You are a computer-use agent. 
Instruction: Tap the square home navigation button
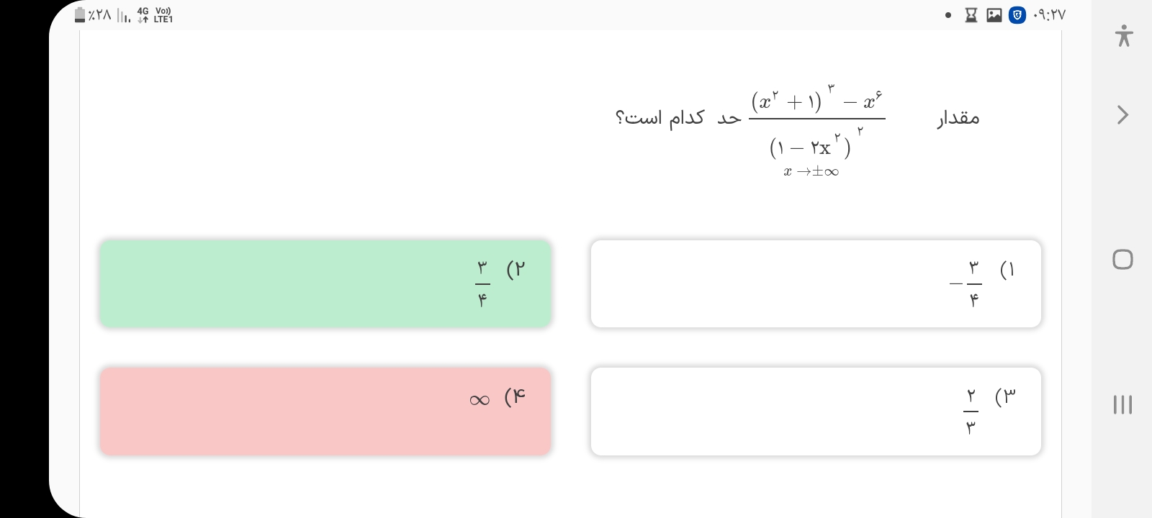(1122, 259)
